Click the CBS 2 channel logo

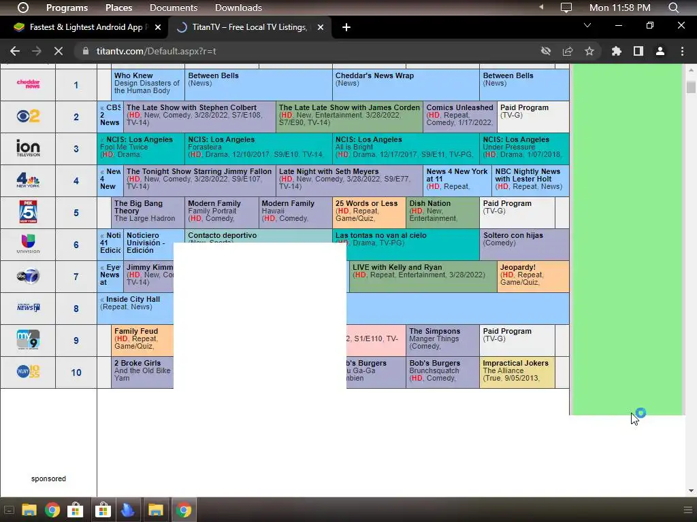click(x=28, y=116)
